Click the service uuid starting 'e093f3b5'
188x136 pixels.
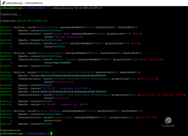click(65, 72)
